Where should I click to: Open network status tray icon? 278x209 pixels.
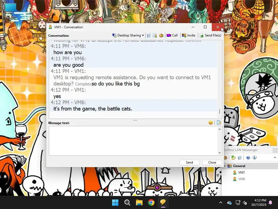[x=238, y=202]
